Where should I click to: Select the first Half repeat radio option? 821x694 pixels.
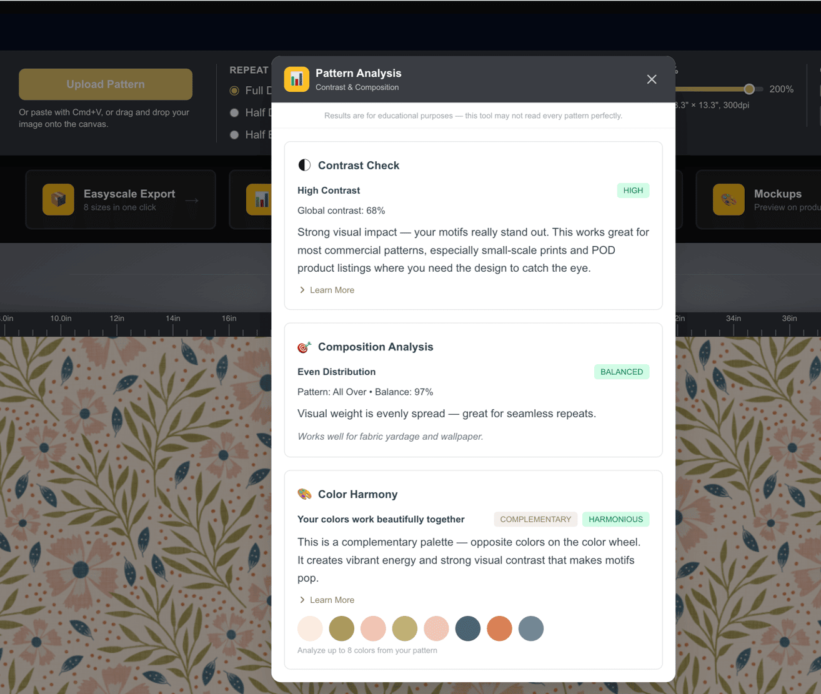(x=234, y=112)
